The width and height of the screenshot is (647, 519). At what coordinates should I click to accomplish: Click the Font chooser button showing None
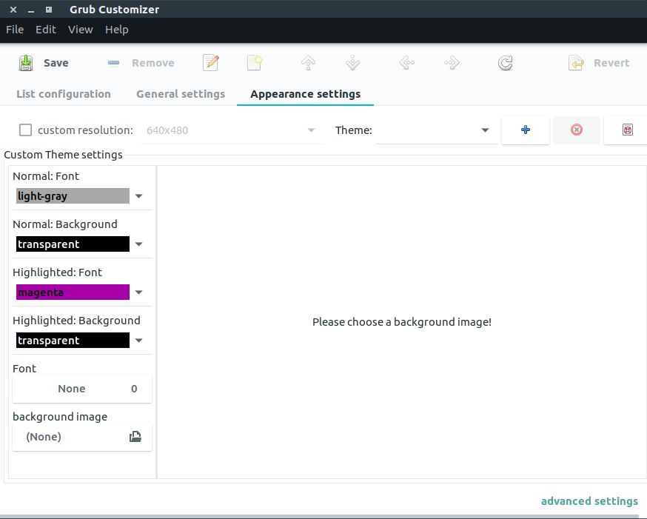(82, 389)
